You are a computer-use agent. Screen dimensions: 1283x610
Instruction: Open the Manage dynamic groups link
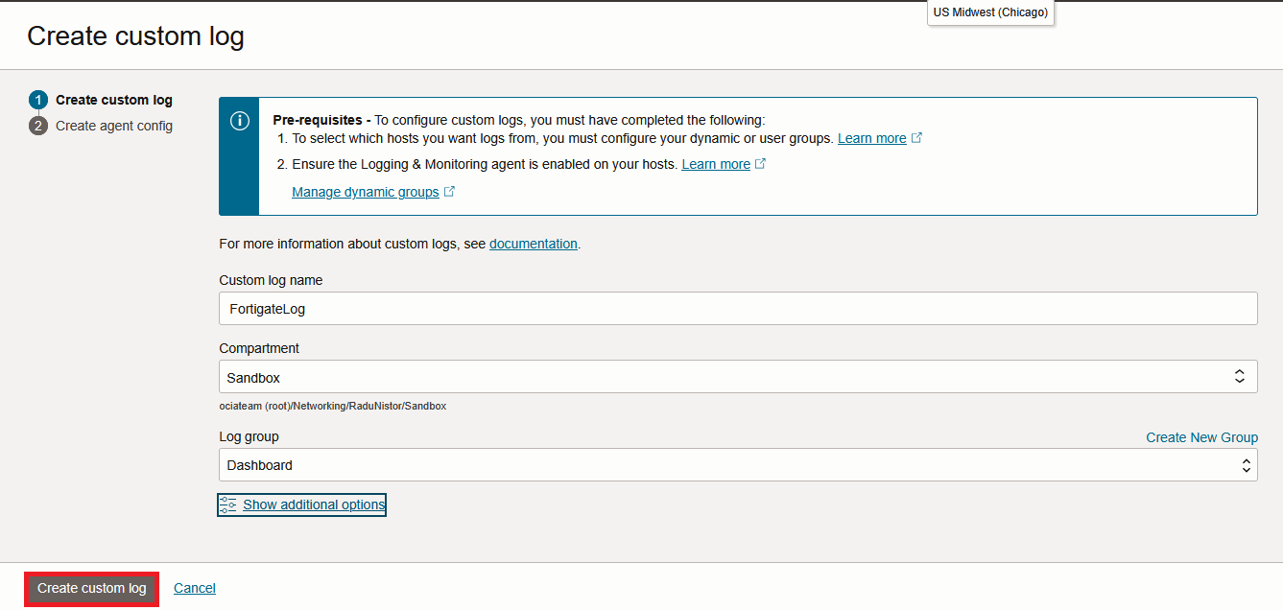366,192
